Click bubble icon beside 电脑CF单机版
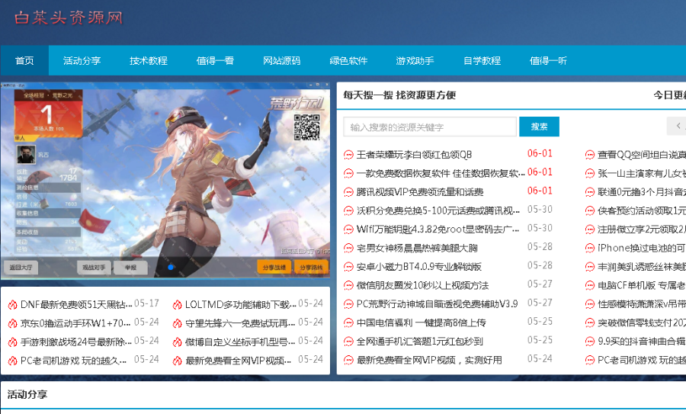686x414 pixels. click(x=590, y=286)
